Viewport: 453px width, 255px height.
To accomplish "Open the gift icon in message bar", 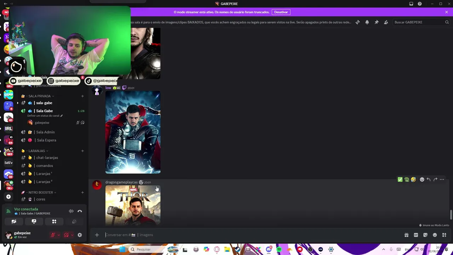I will point(406,235).
